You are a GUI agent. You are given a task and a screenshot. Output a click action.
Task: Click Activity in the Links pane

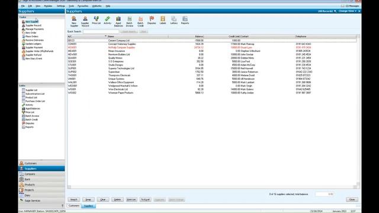click(27, 105)
